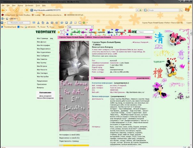The image size is (193, 148).
Task: Click the VKontakte search field in toolbar
Action: (19, 23)
